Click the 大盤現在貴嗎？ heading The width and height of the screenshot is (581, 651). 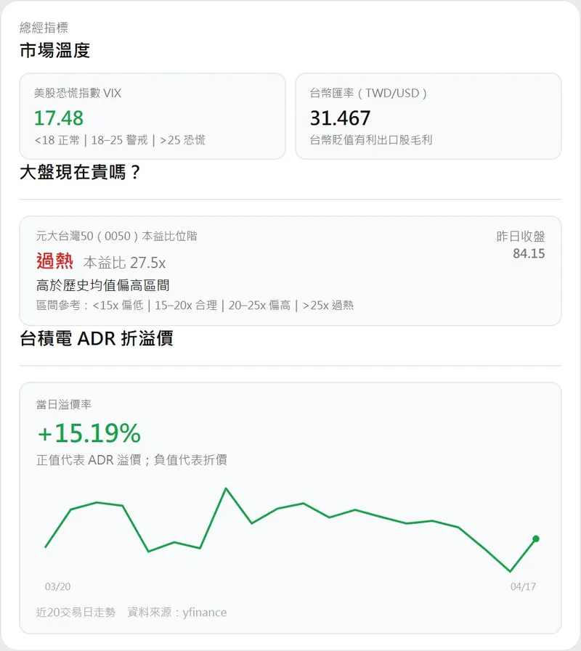[80, 173]
